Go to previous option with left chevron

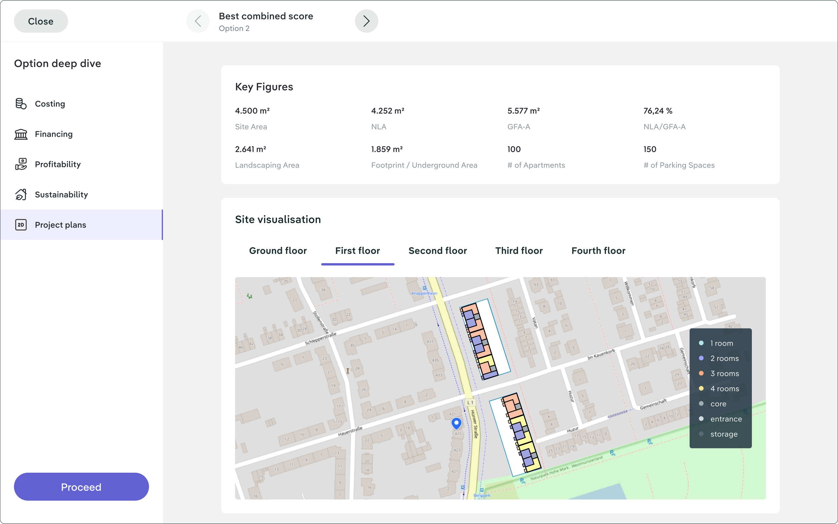point(198,21)
